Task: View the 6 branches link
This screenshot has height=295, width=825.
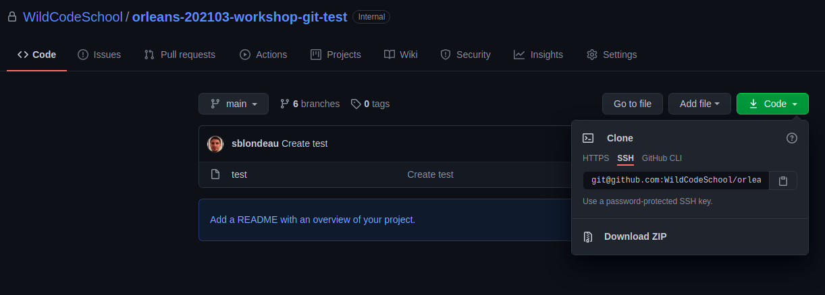Action: [310, 104]
